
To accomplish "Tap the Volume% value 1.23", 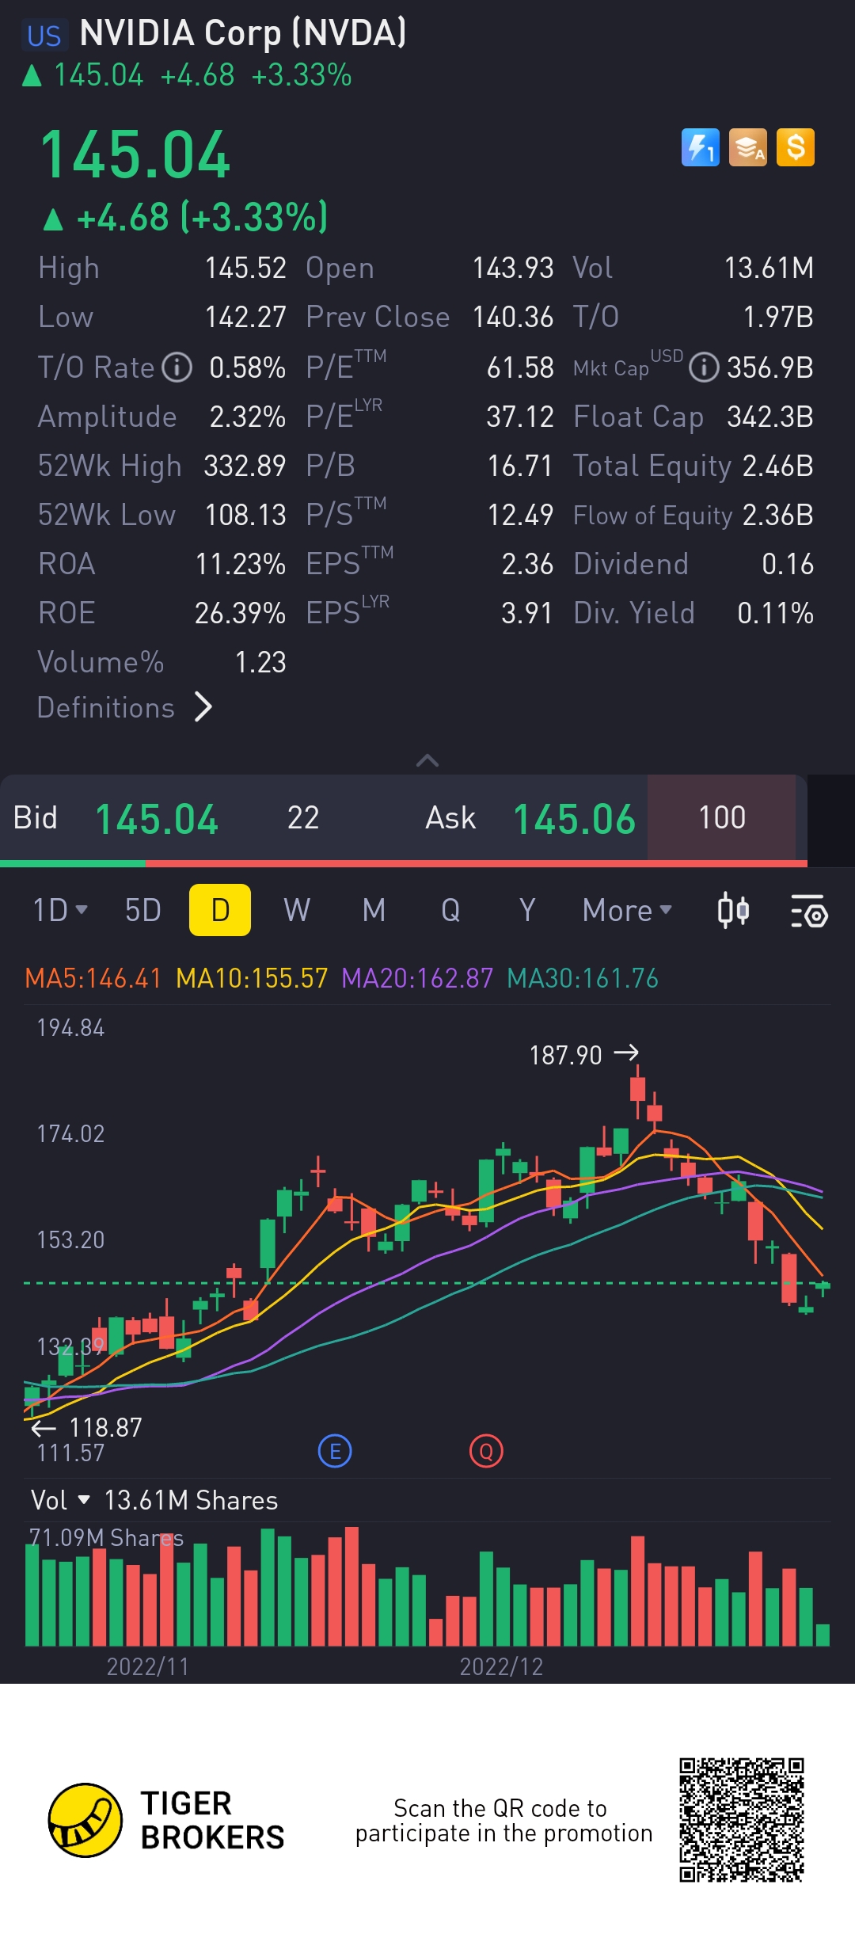I will [260, 662].
